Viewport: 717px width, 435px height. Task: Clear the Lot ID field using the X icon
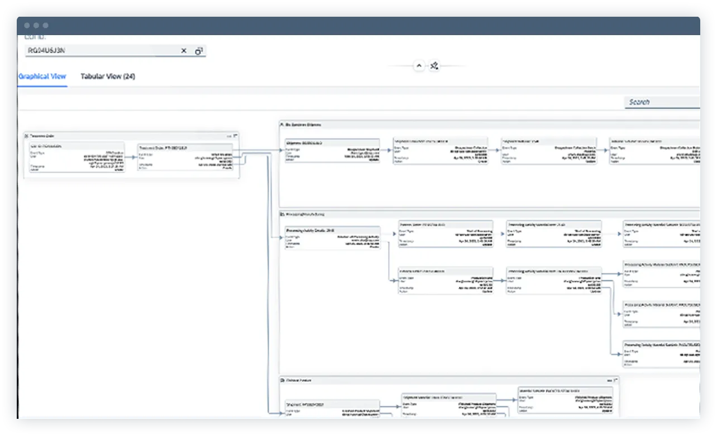184,51
